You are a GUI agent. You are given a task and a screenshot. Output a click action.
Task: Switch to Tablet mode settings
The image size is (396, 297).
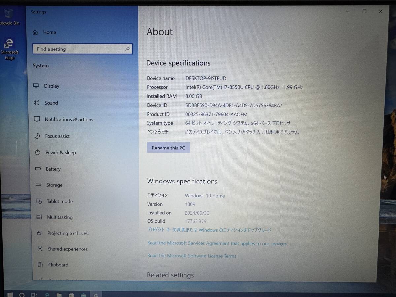(59, 201)
